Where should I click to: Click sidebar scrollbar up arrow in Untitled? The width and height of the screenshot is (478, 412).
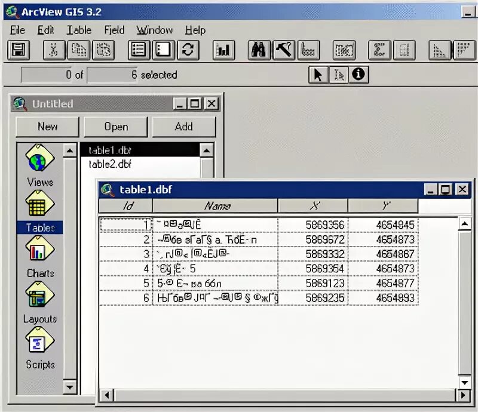click(70, 150)
